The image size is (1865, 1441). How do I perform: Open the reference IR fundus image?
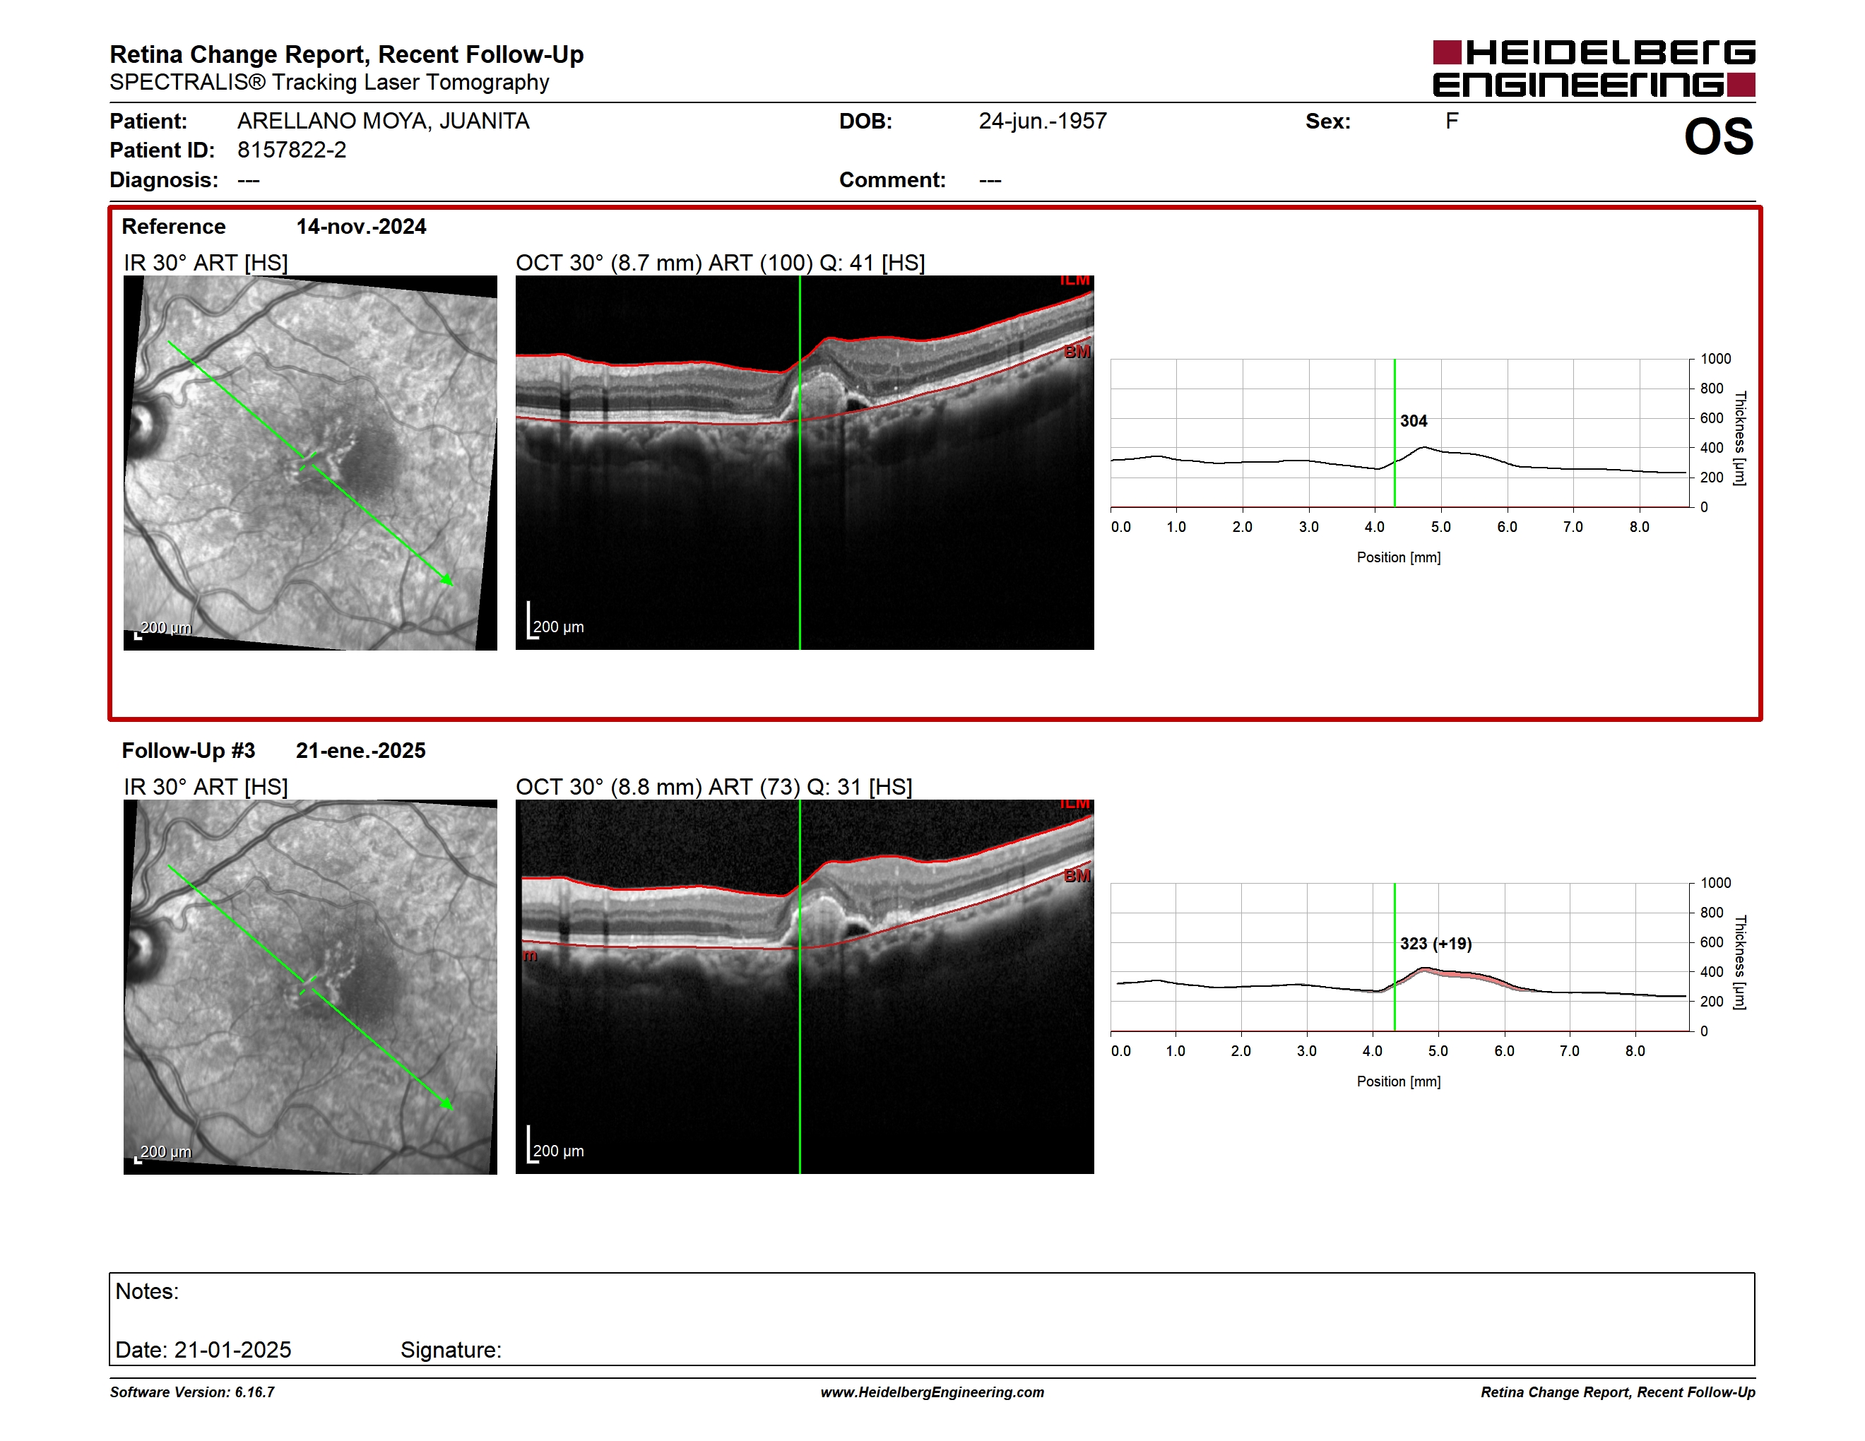click(x=310, y=463)
